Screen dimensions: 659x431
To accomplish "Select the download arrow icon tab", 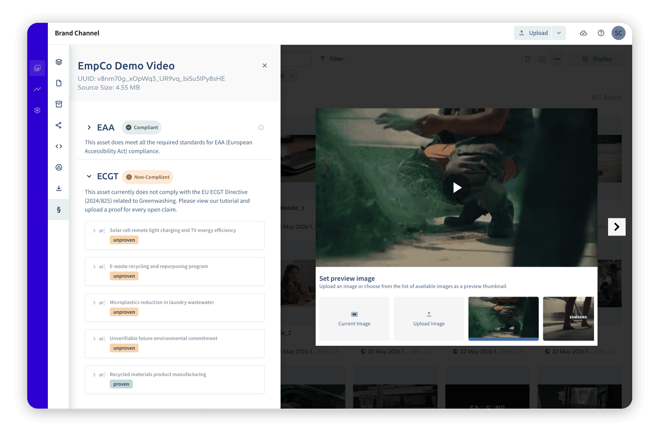I will coord(59,188).
